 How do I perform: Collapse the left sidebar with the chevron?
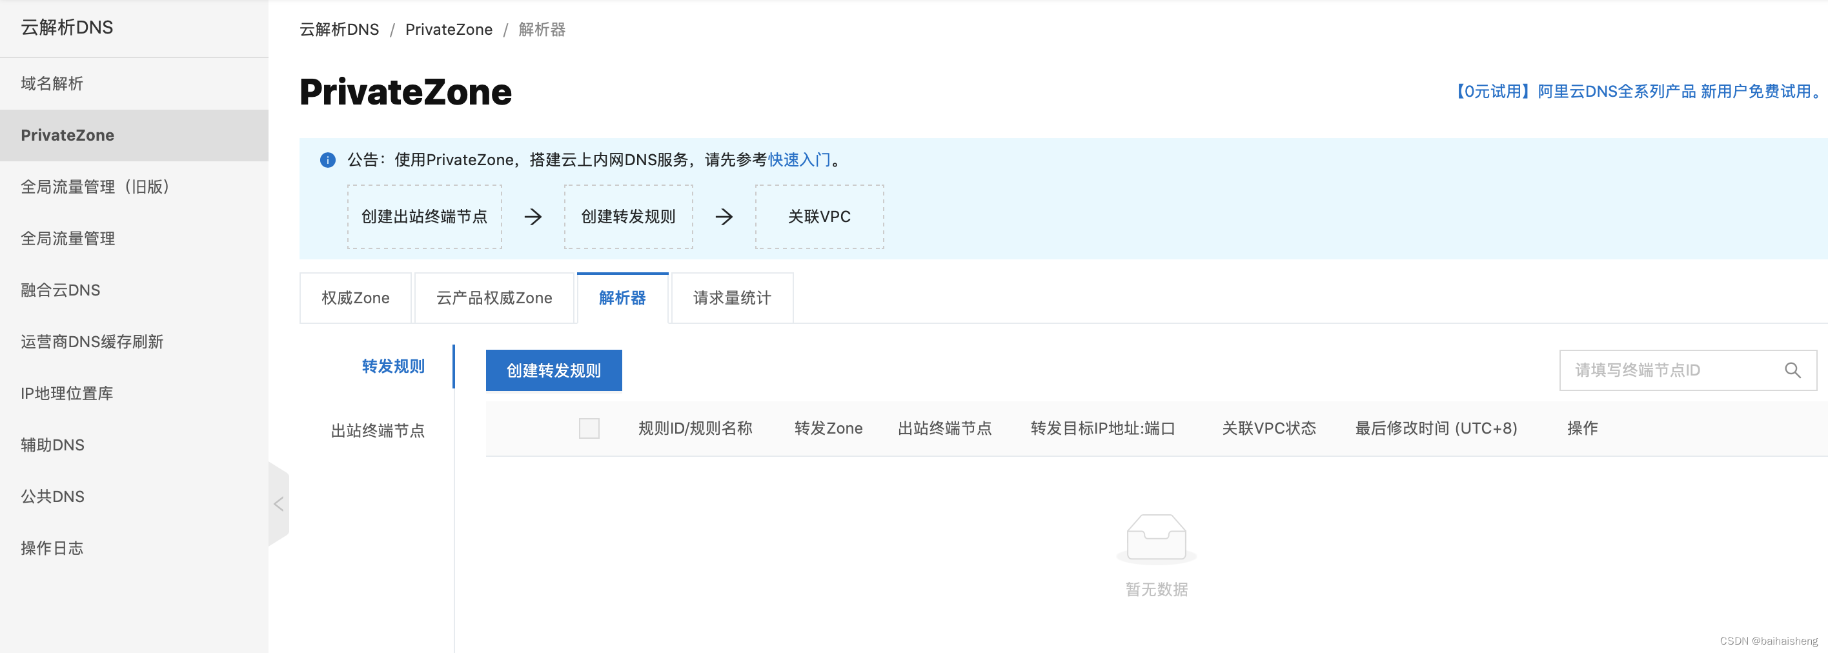click(x=278, y=503)
